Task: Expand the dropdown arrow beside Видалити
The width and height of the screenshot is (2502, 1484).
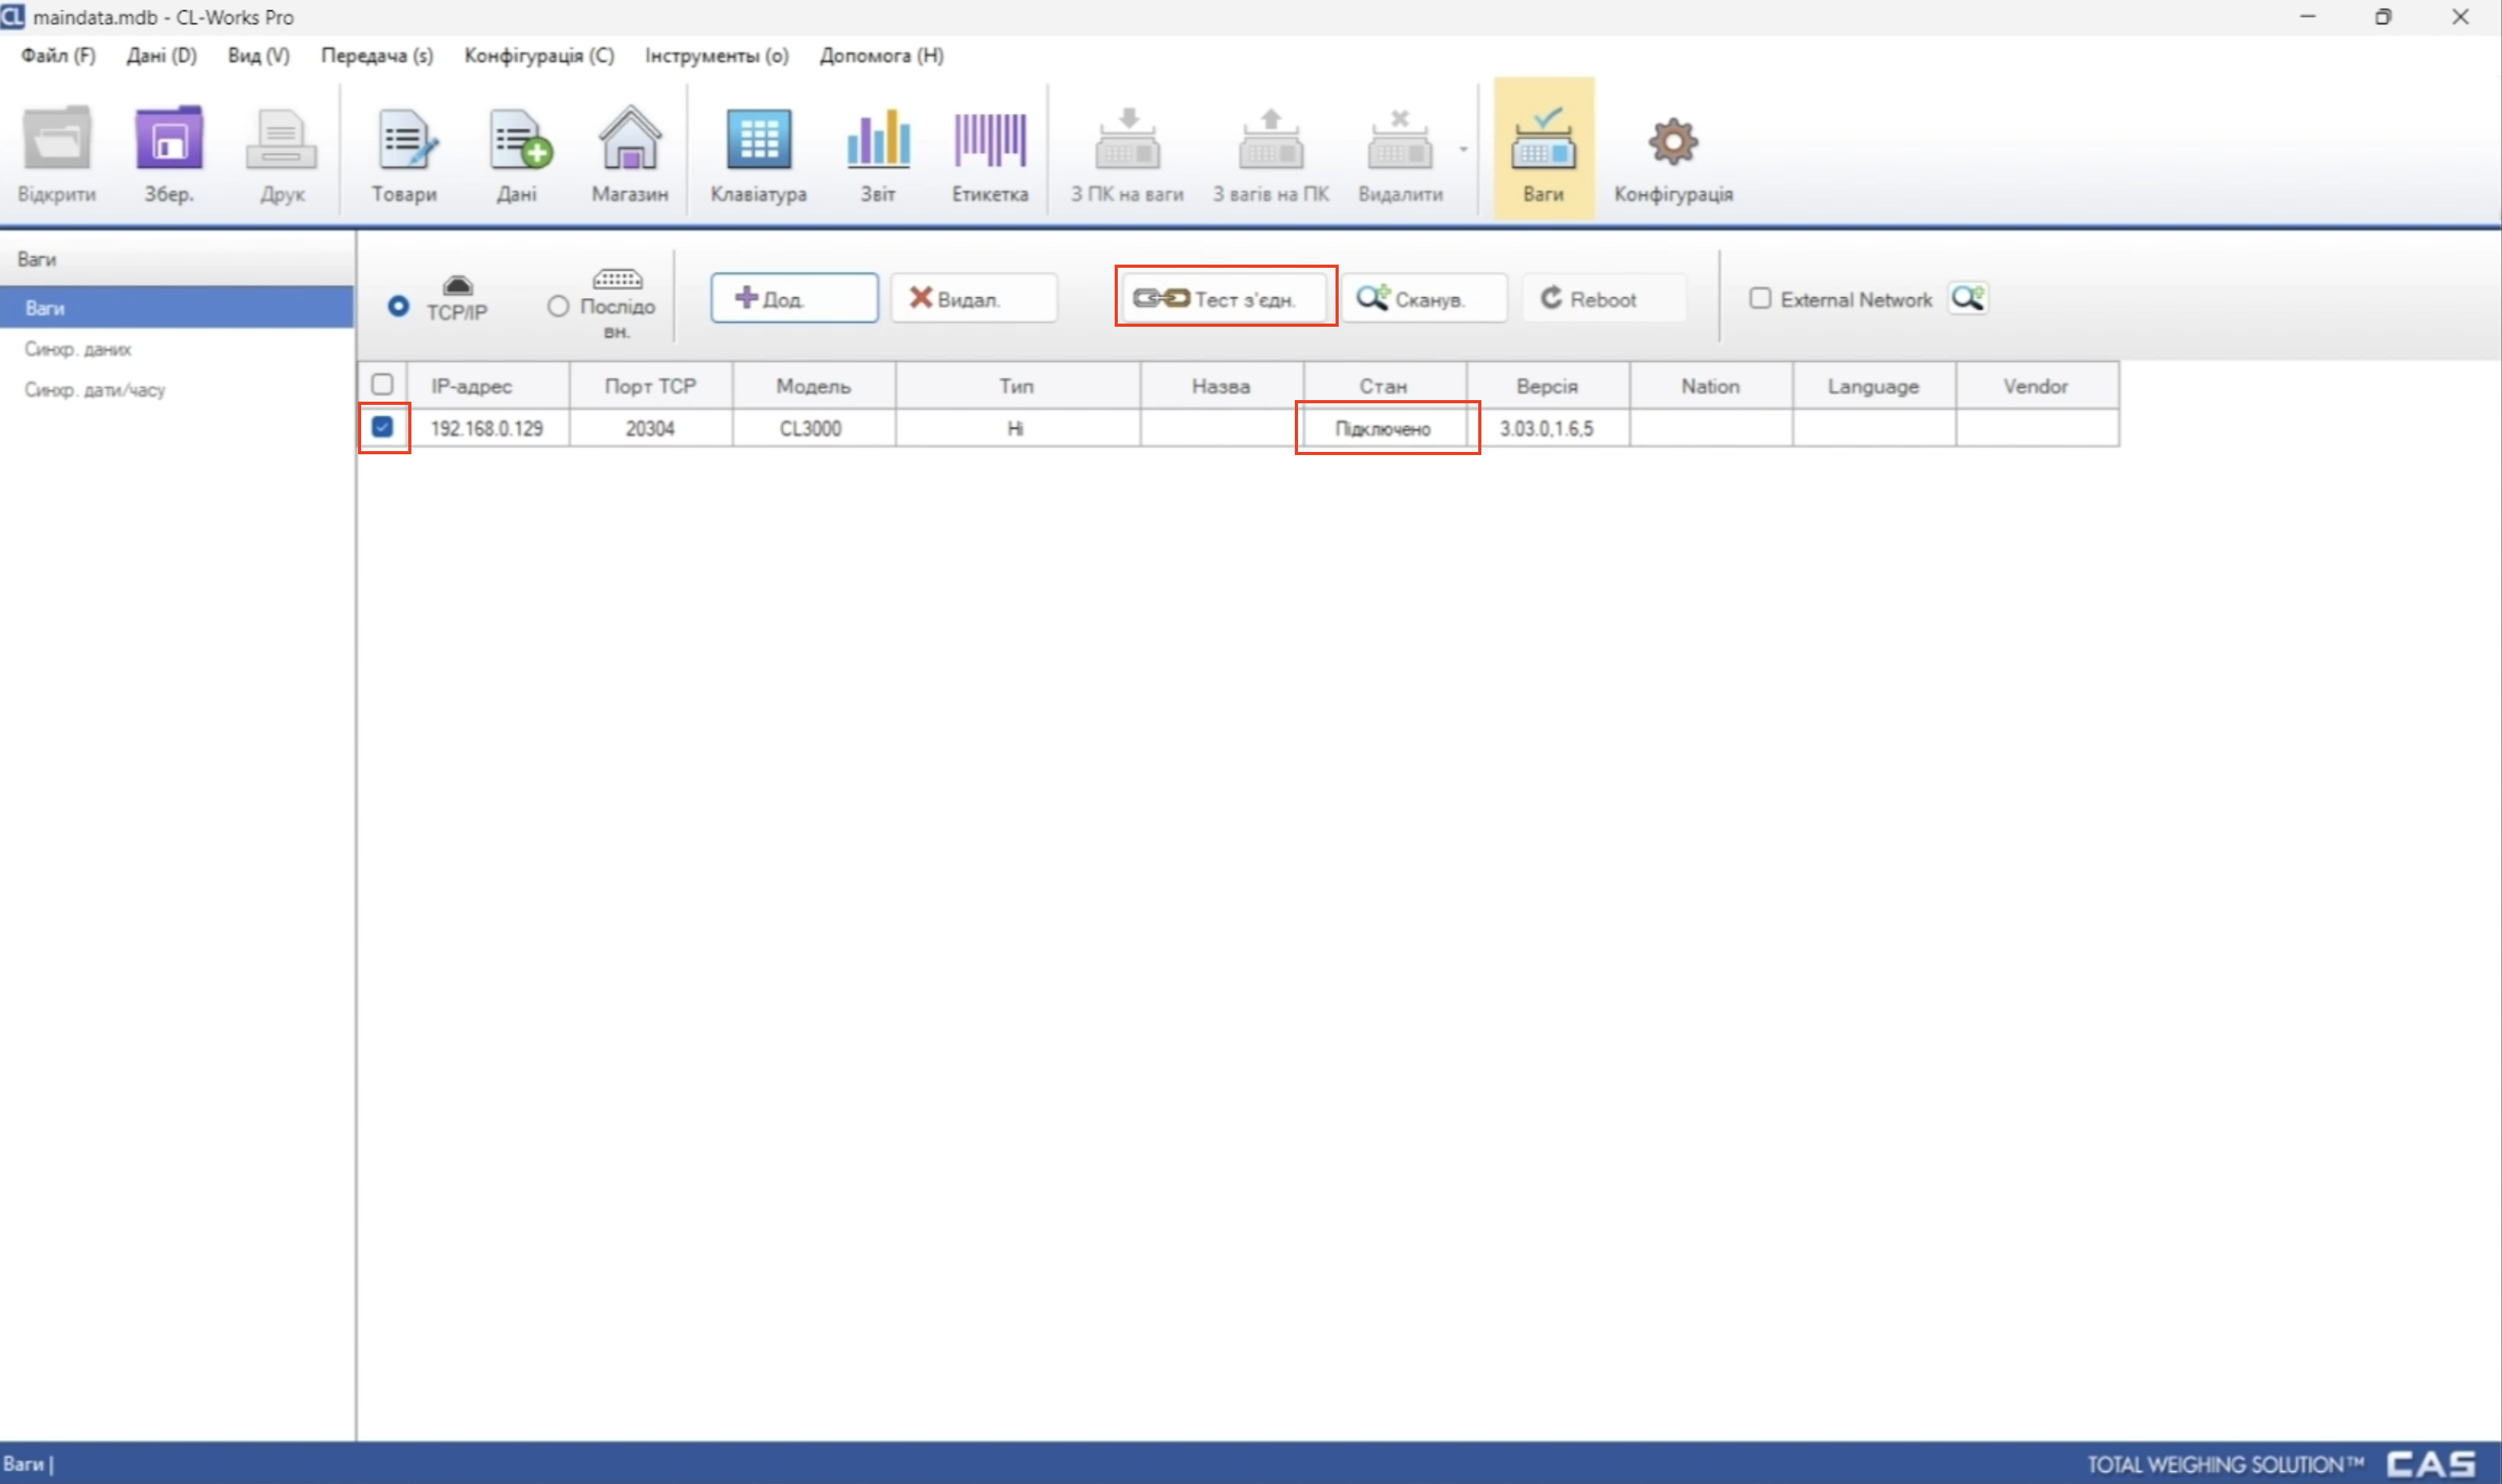Action: point(1462,150)
